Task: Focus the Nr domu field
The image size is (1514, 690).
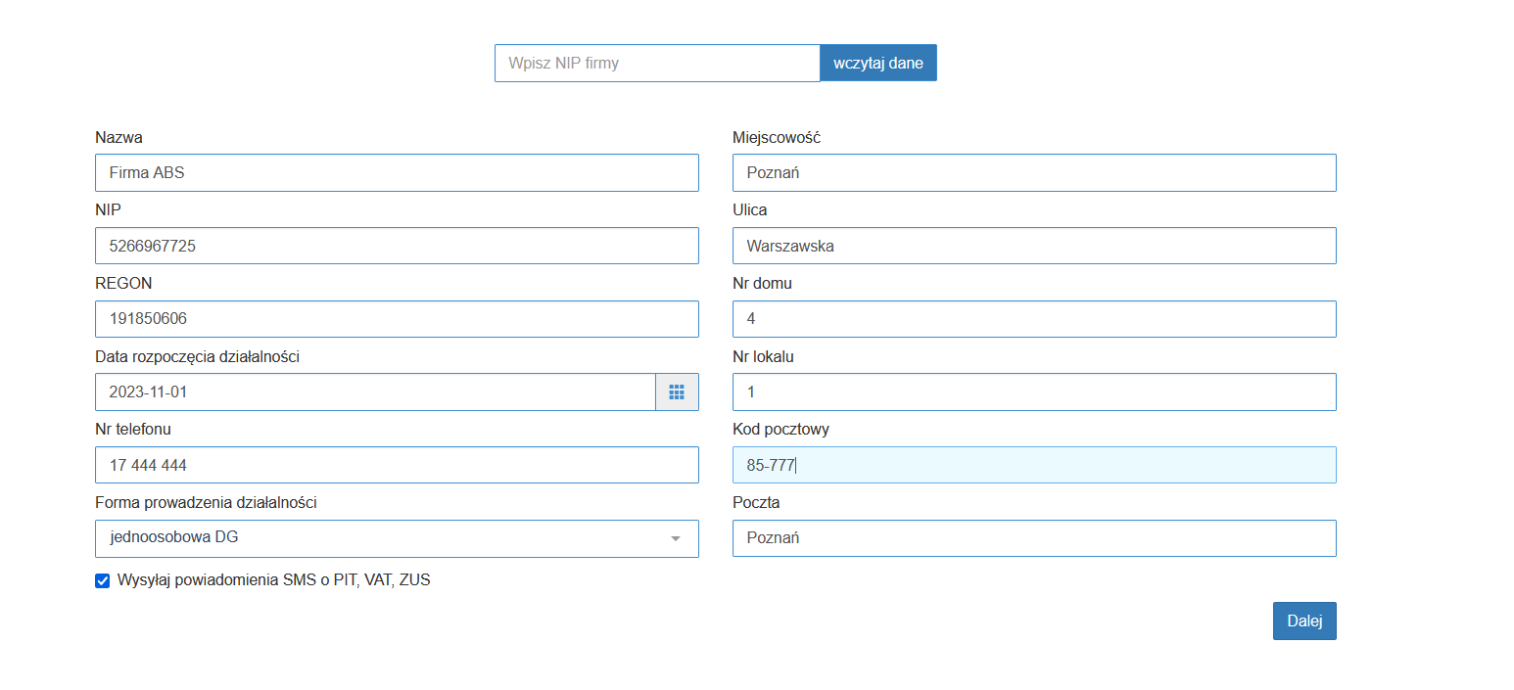Action: 1033,319
